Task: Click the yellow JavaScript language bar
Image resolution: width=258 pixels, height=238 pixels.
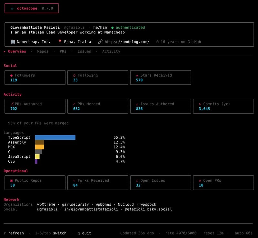Action: 37,157
